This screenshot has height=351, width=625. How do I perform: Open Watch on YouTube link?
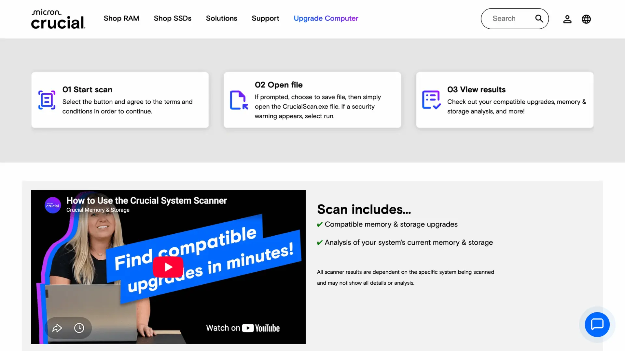point(243,328)
